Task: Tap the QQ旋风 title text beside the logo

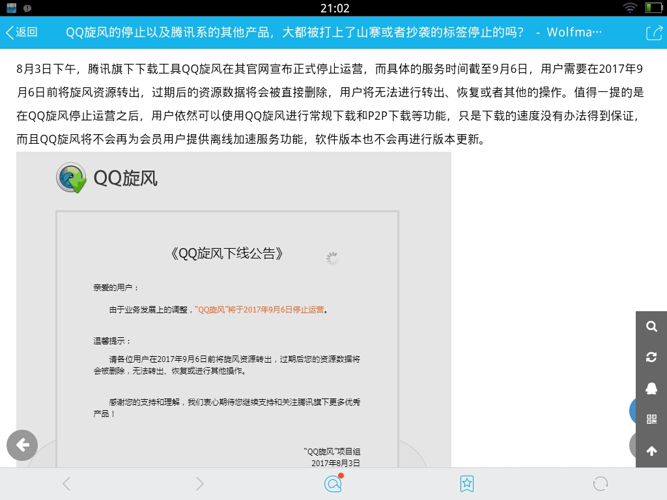Action: (x=126, y=178)
